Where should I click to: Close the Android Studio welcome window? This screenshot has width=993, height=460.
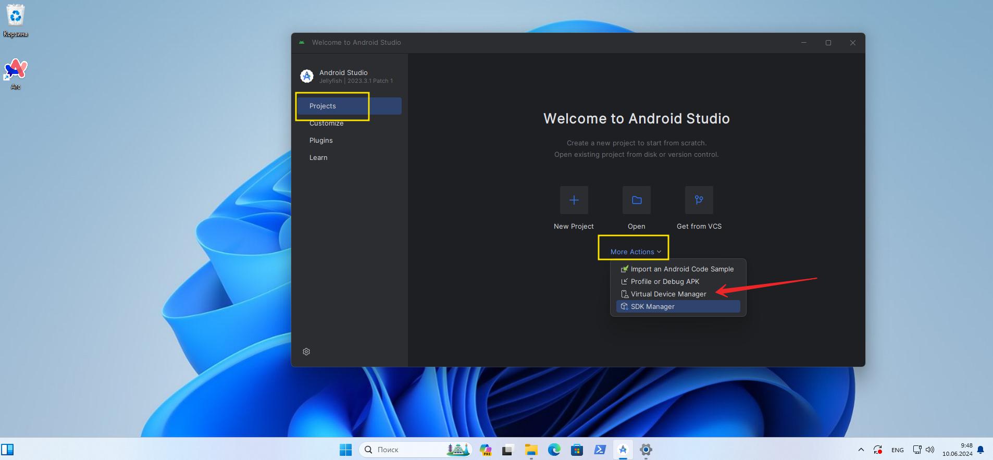click(x=853, y=43)
